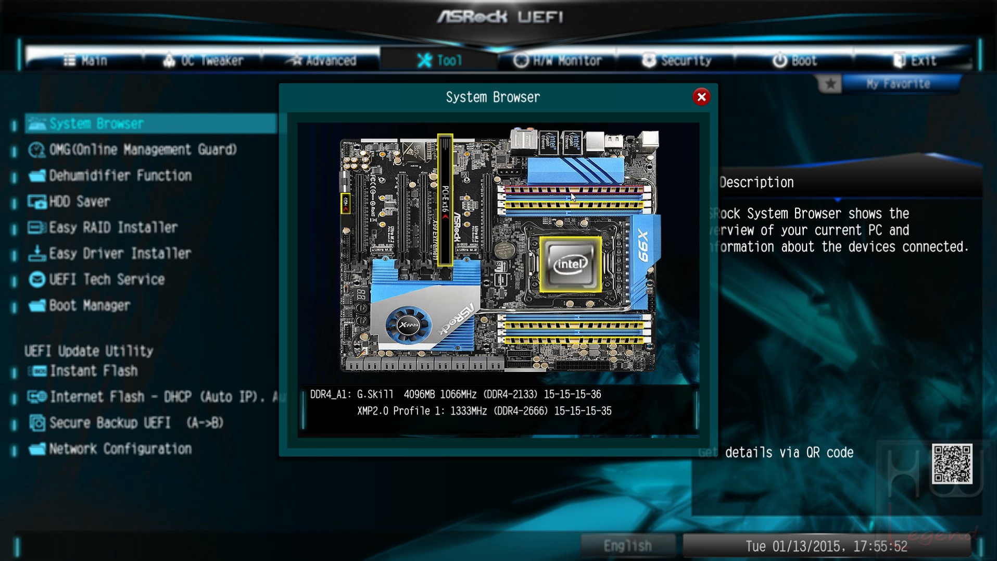Click the Boot tab power icon
This screenshot has width=997, height=561.
click(779, 60)
